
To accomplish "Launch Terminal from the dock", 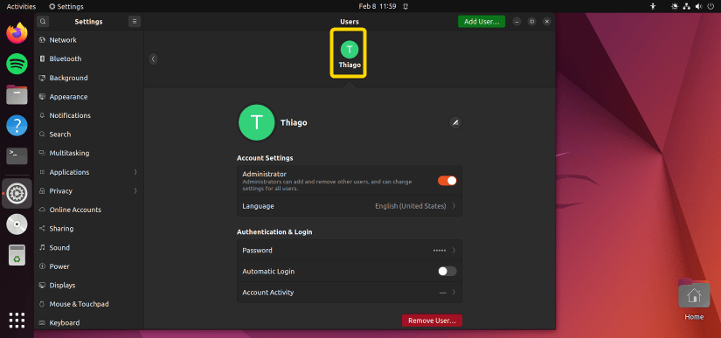I will point(17,156).
